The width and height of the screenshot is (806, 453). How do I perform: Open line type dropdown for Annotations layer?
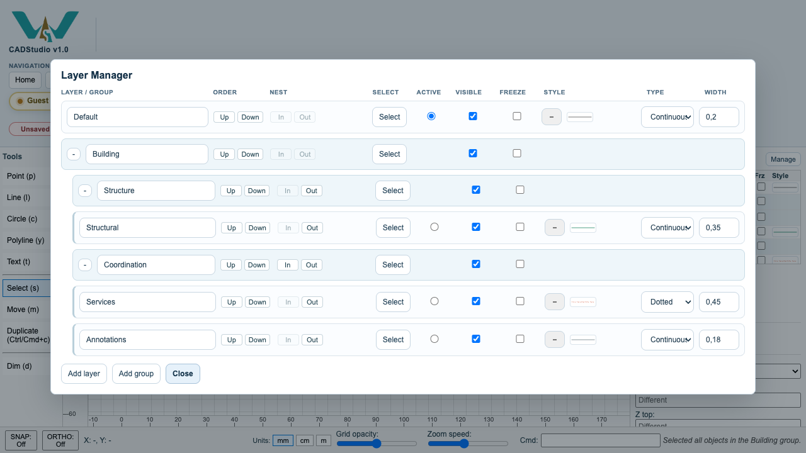click(x=667, y=340)
